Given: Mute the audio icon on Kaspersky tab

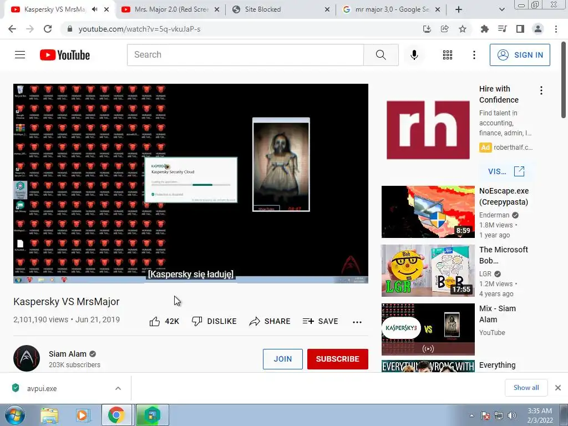Looking at the screenshot, I should (94, 9).
